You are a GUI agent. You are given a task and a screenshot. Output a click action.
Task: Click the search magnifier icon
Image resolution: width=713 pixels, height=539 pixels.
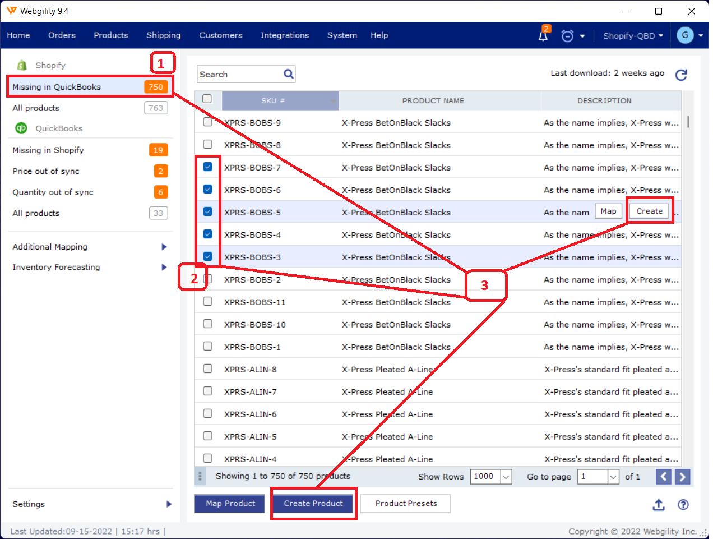point(289,73)
